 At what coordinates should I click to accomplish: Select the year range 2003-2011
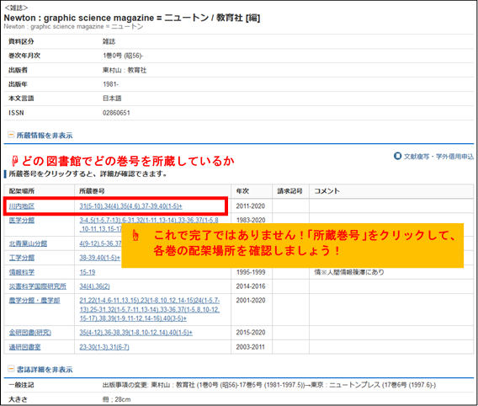coord(251,347)
